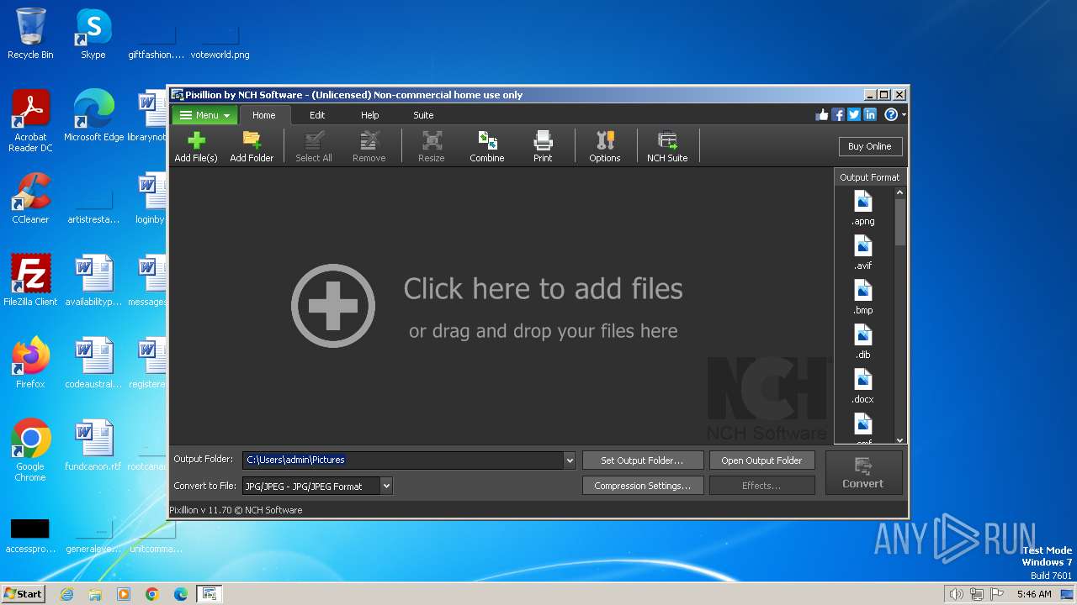1077x605 pixels.
Task: Open the Google Chrome desktop shortcut
Action: (x=30, y=450)
